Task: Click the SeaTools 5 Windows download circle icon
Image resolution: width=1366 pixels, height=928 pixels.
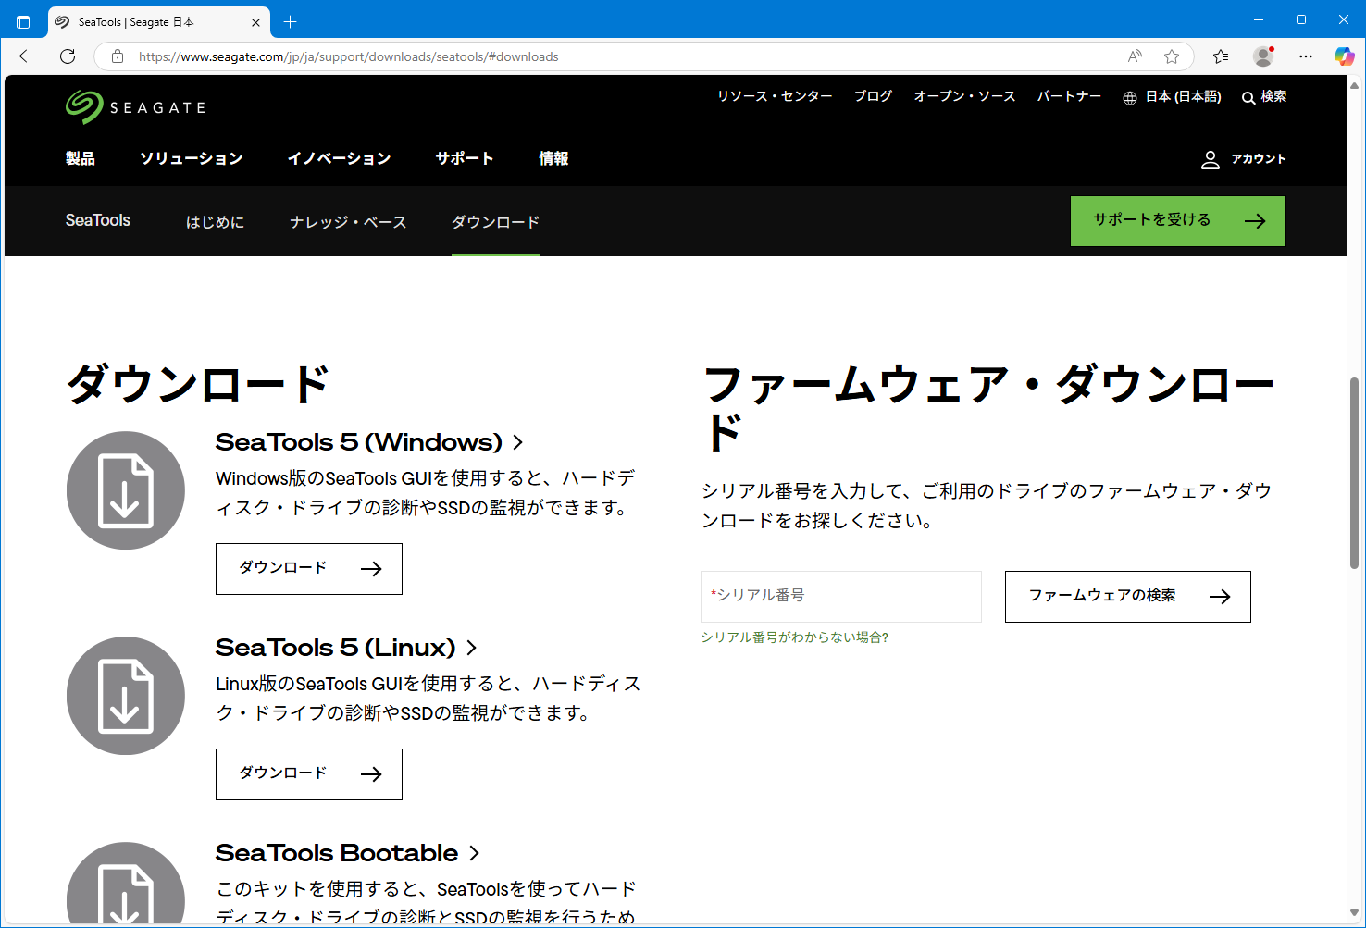Action: [126, 490]
